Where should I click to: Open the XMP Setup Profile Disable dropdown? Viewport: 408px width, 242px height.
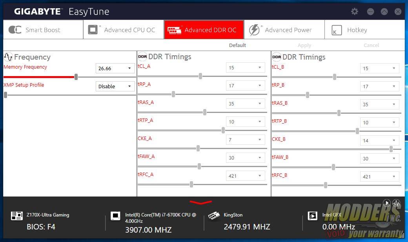(x=115, y=86)
